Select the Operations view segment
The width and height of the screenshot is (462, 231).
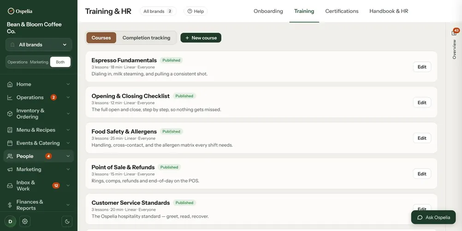coord(18,62)
